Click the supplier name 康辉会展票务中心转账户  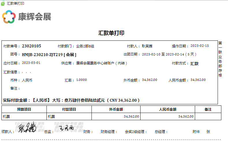click(x=102, y=63)
